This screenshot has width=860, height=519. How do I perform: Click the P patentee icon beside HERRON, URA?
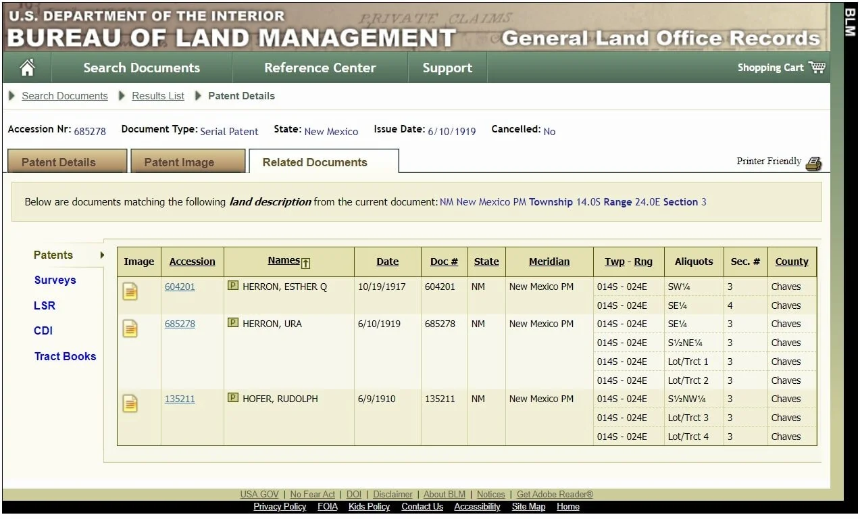tap(233, 323)
